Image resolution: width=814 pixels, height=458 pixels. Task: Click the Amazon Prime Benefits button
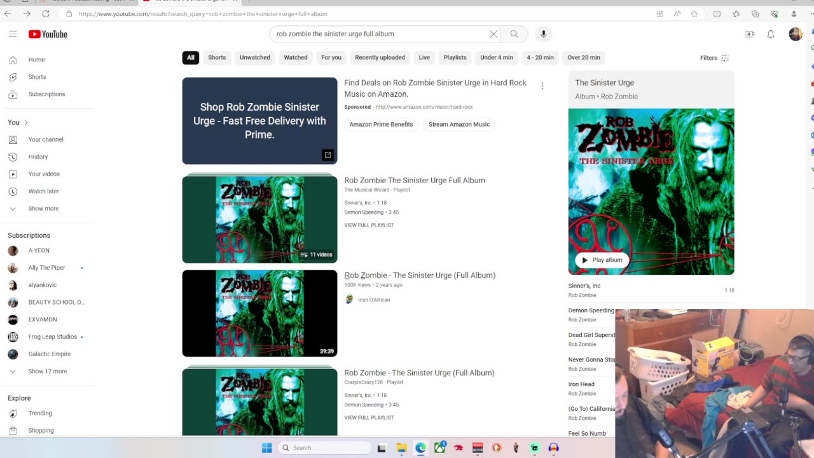coord(382,125)
